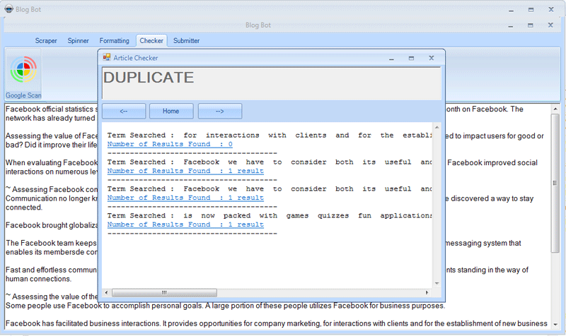Close the Article Checker dialog
566x336 pixels.
coord(431,58)
